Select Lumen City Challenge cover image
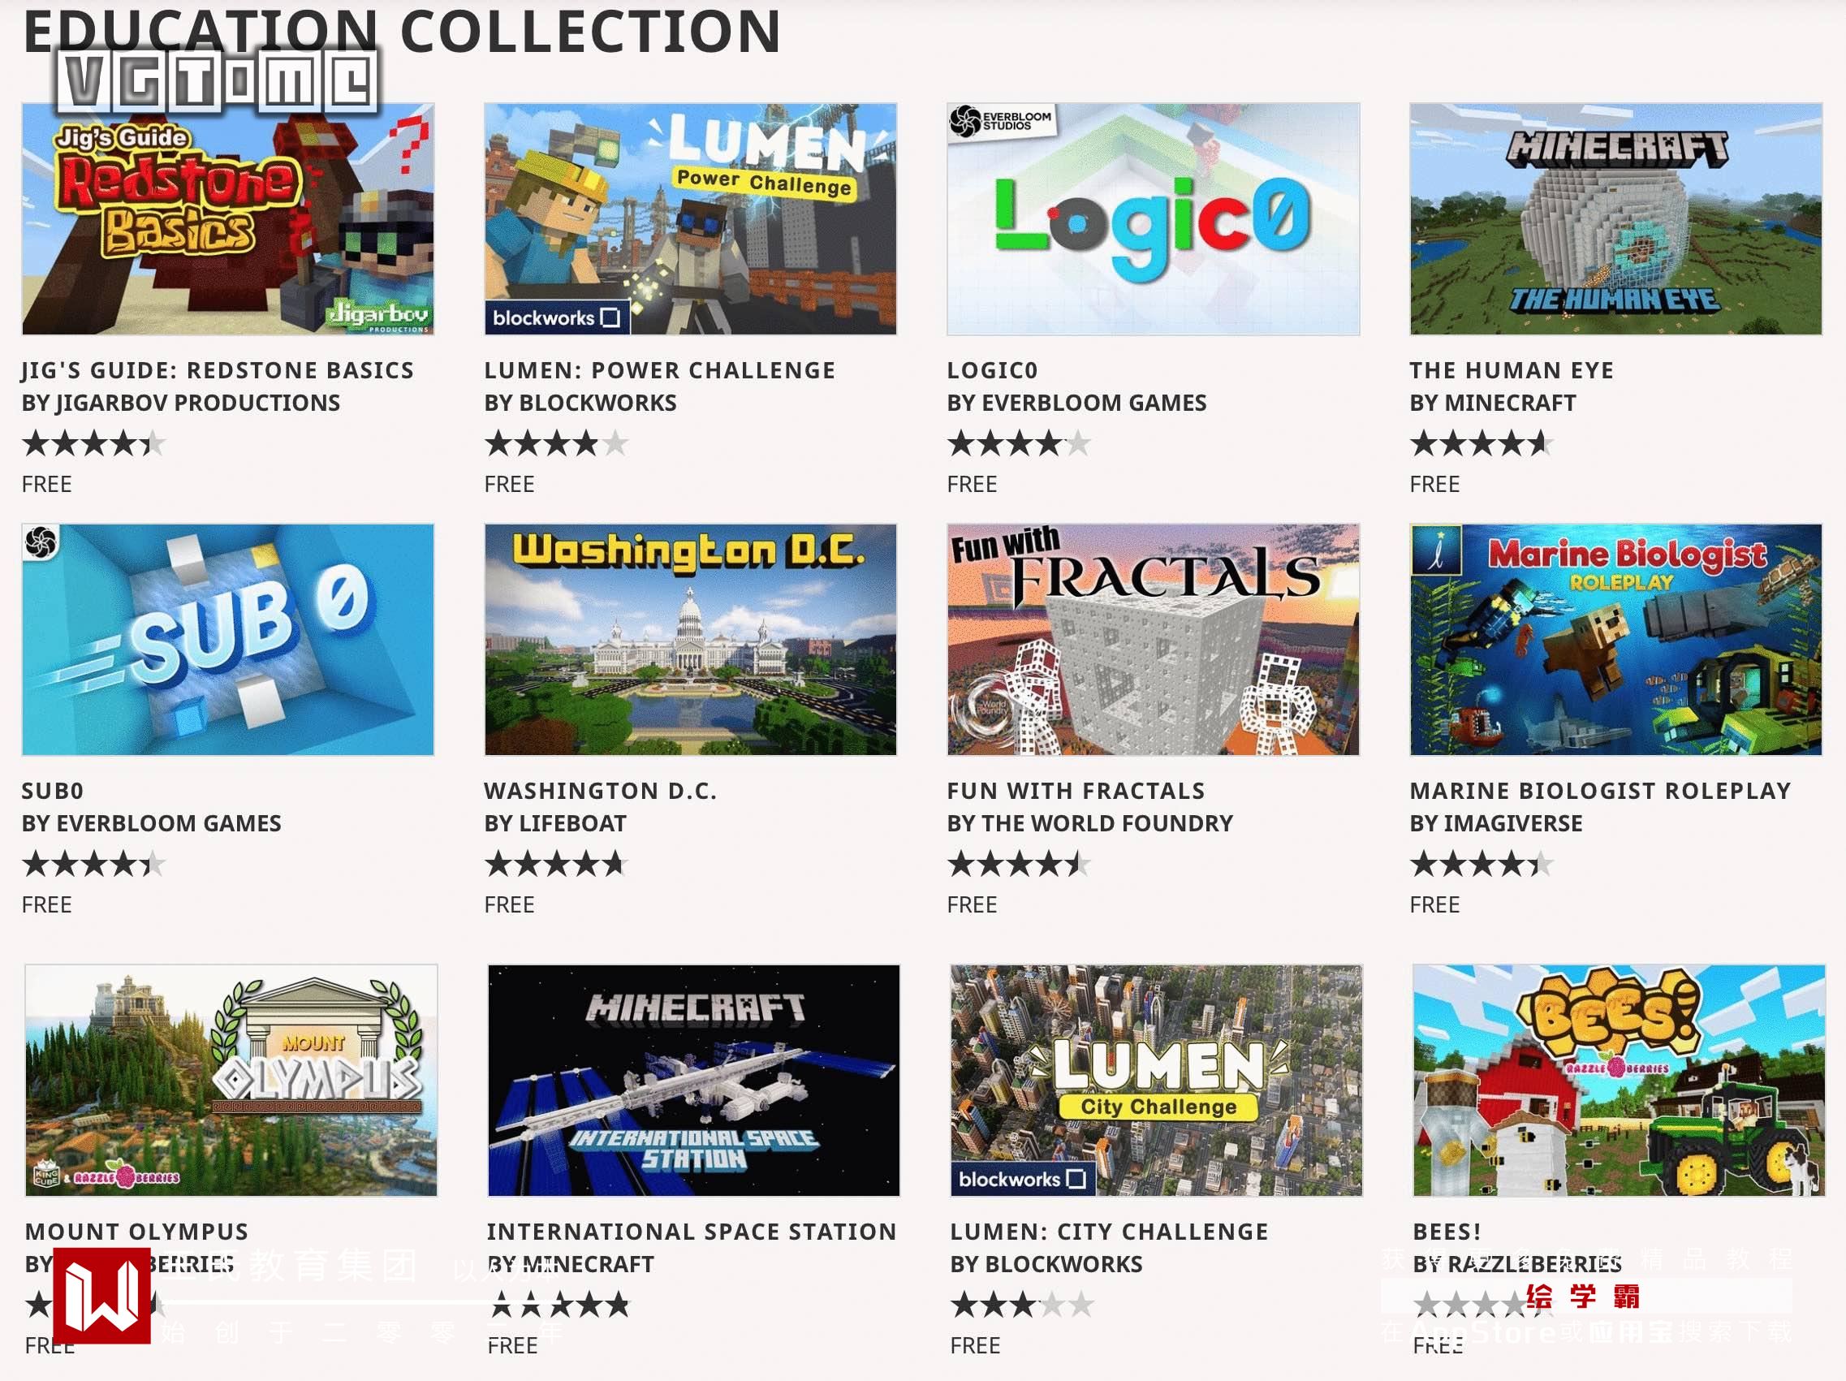 1157,1081
